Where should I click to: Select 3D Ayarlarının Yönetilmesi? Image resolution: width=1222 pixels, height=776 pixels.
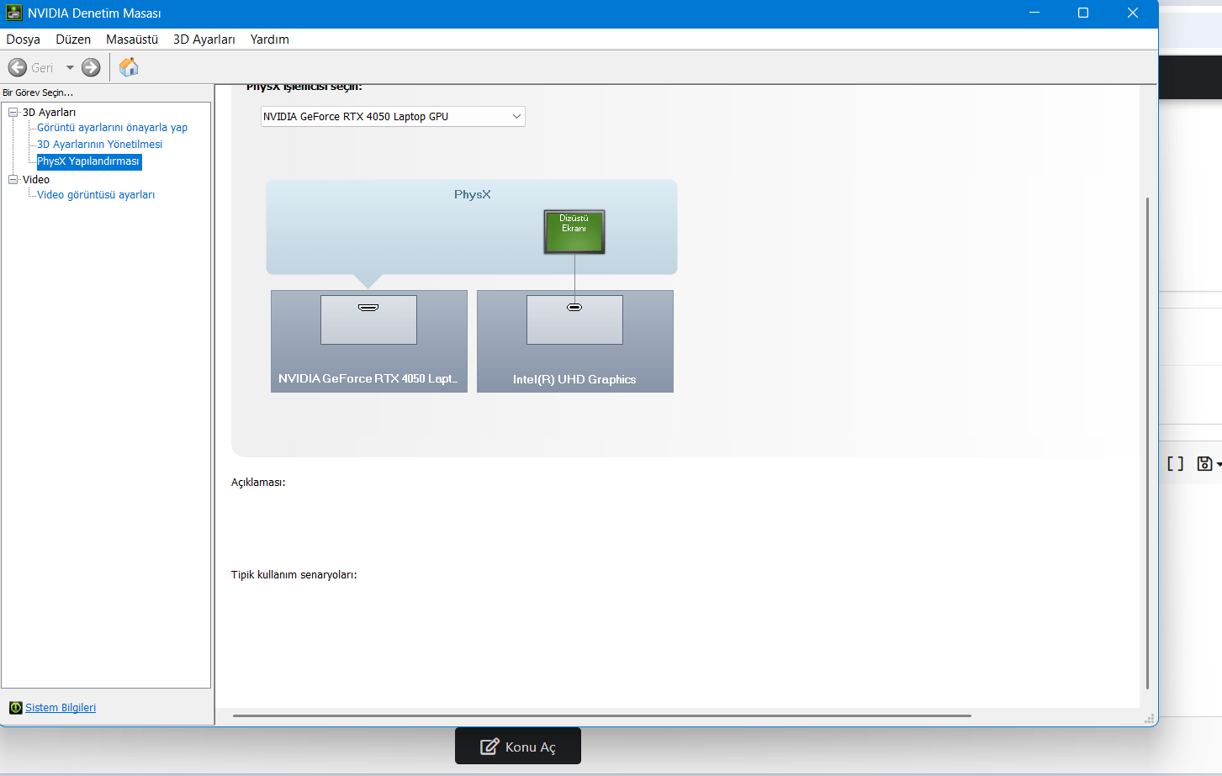coord(99,145)
